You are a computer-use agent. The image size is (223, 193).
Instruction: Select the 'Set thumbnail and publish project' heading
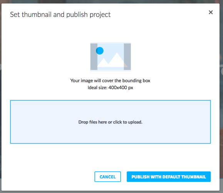pyautogui.click(x=60, y=15)
